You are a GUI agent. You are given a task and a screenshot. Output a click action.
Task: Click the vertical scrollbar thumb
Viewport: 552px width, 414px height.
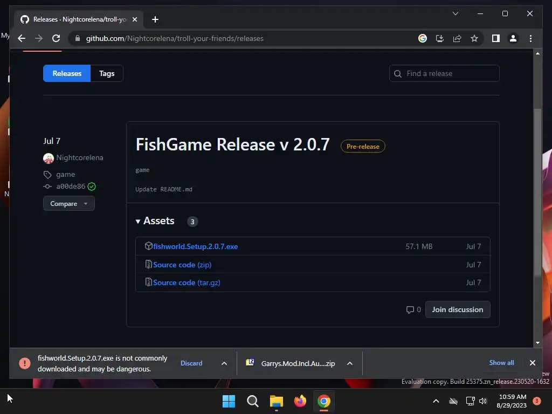pos(537,192)
